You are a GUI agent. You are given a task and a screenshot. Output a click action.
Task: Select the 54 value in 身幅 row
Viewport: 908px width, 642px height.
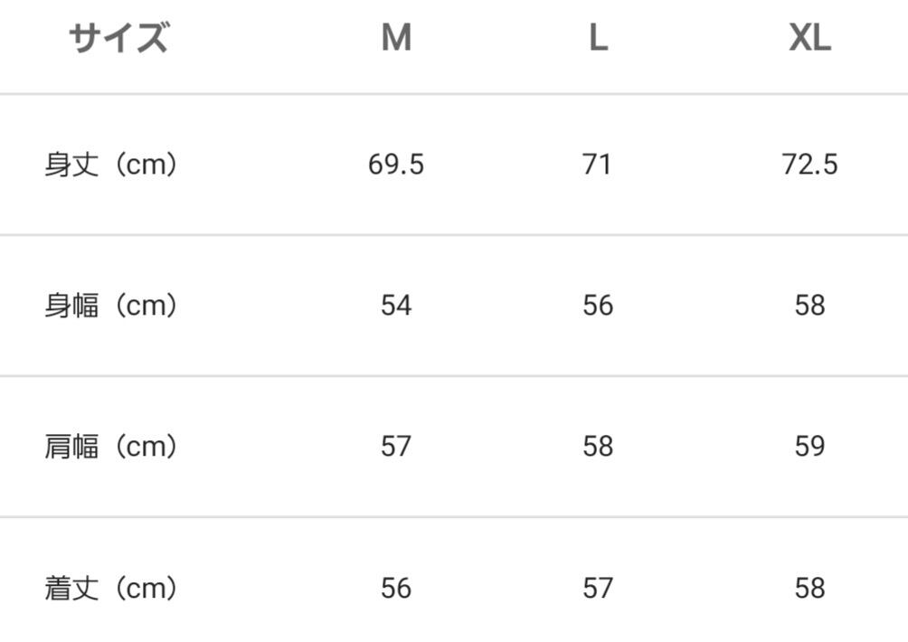396,306
